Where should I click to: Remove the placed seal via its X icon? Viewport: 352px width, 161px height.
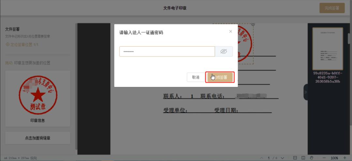253,24
